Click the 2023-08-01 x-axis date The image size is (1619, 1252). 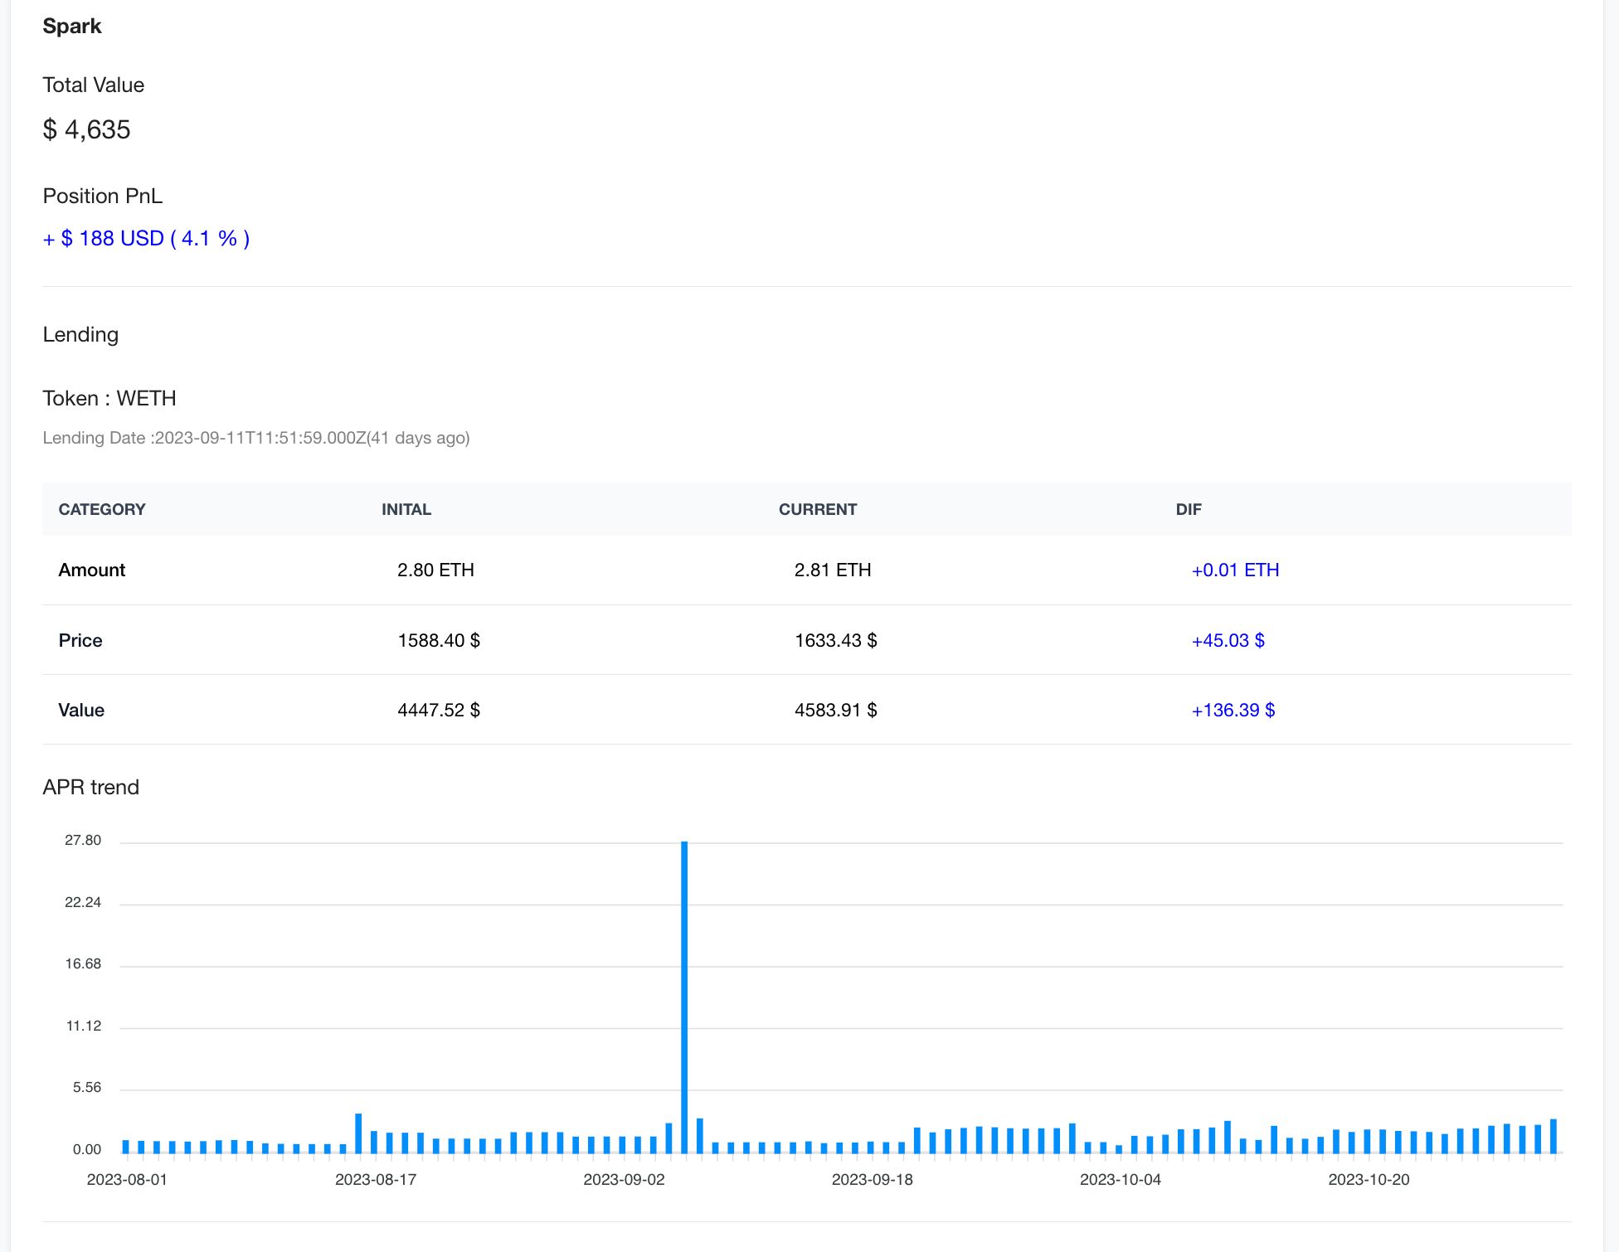(127, 1179)
